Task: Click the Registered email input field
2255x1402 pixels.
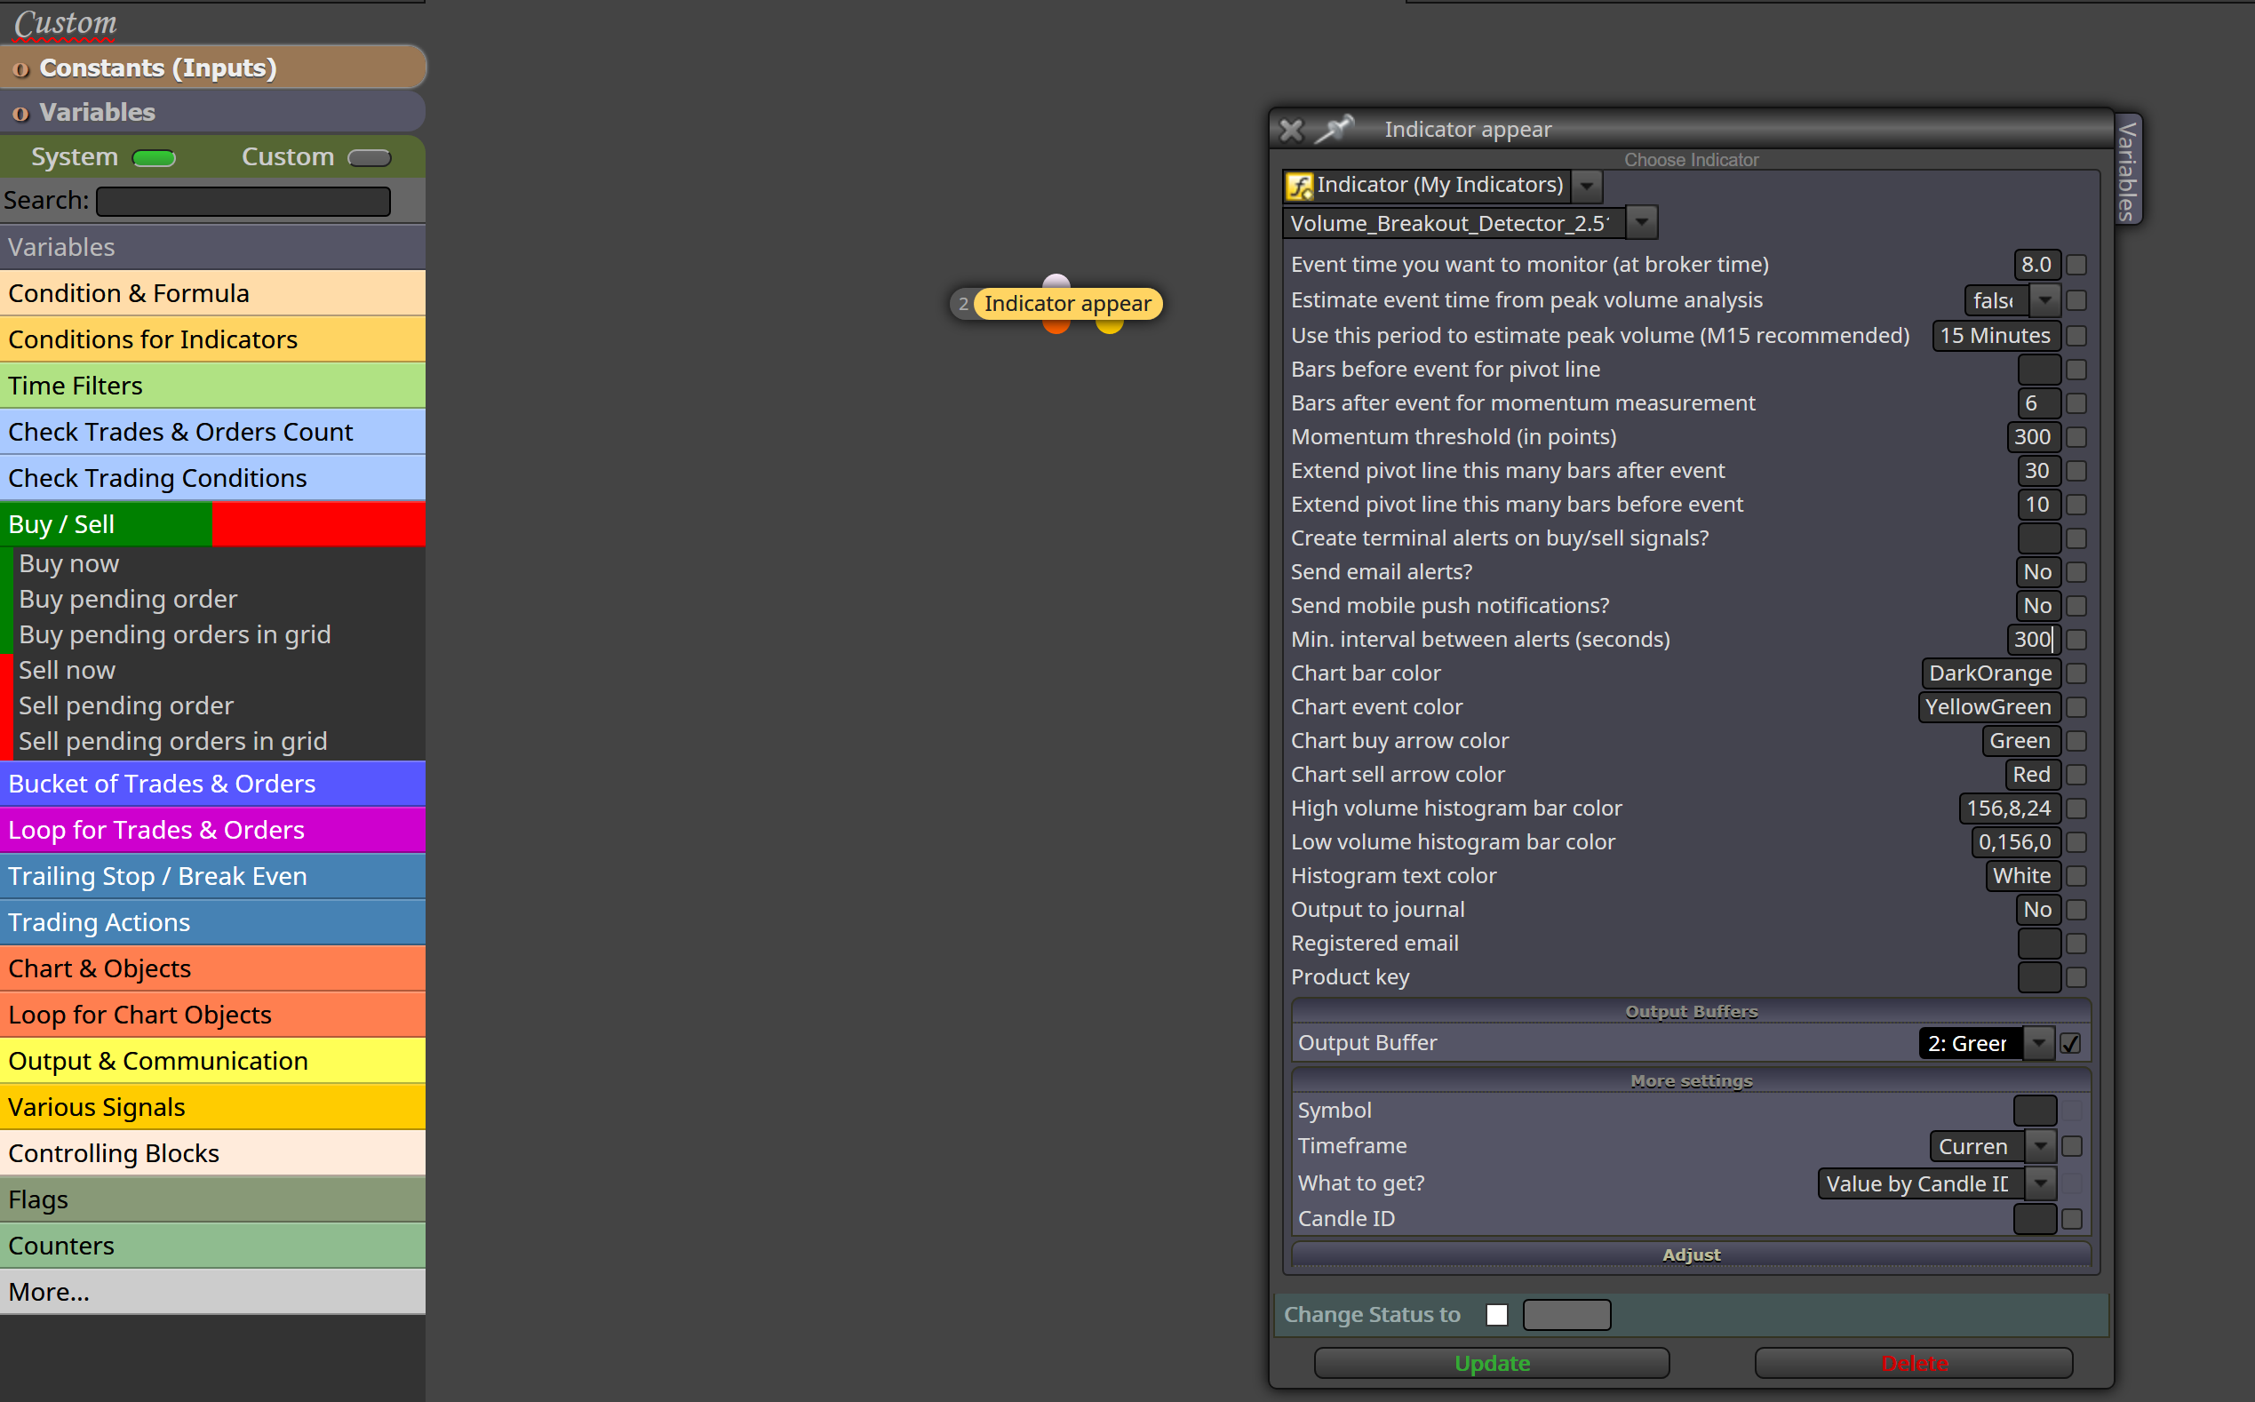Action: click(x=2039, y=944)
